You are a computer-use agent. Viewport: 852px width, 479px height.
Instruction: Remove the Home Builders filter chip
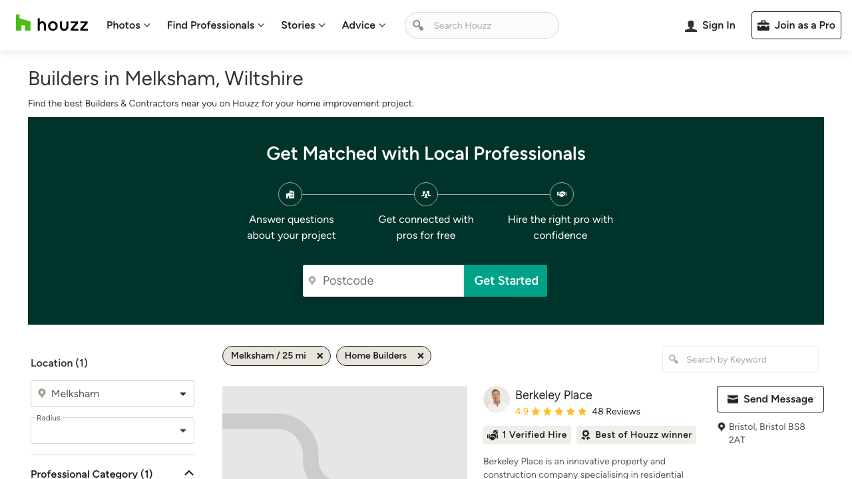pos(421,355)
